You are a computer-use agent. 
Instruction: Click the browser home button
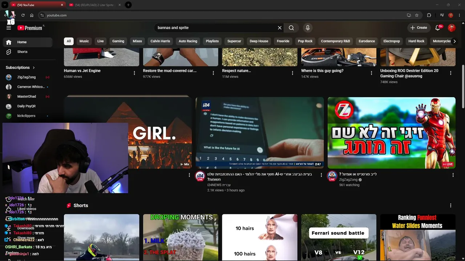32,15
